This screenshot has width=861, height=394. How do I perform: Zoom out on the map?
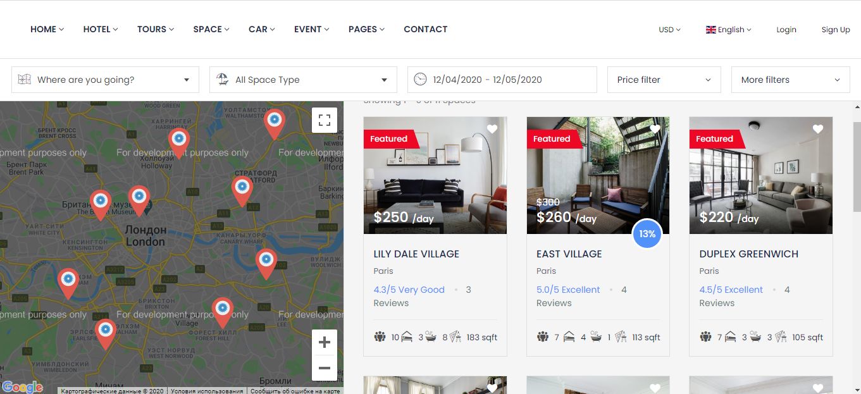[x=325, y=368]
